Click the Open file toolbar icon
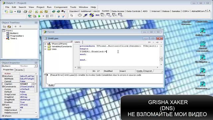Image resolution: width=213 pixels, height=120 pixels. 11,12
